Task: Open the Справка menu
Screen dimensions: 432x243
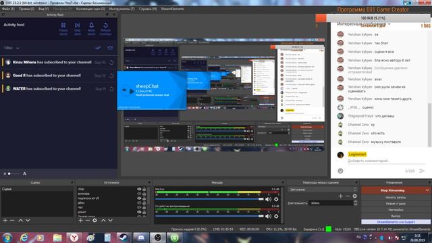Action: tap(148, 9)
